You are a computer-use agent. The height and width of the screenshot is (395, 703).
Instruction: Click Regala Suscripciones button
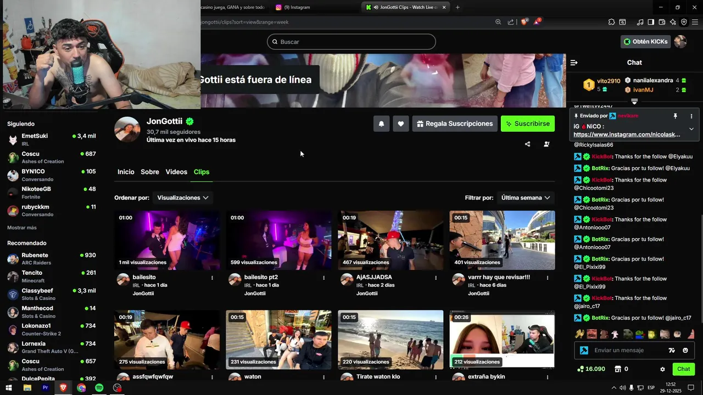pyautogui.click(x=455, y=124)
